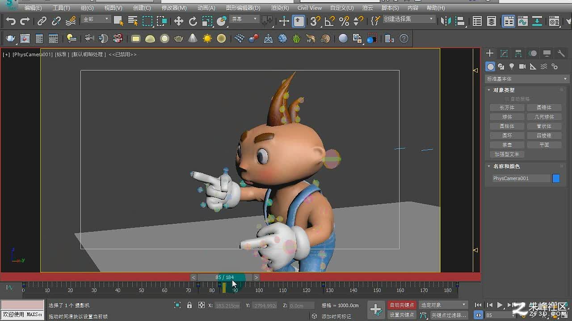
Task: Select the Link objects tool
Action: pyautogui.click(x=42, y=21)
